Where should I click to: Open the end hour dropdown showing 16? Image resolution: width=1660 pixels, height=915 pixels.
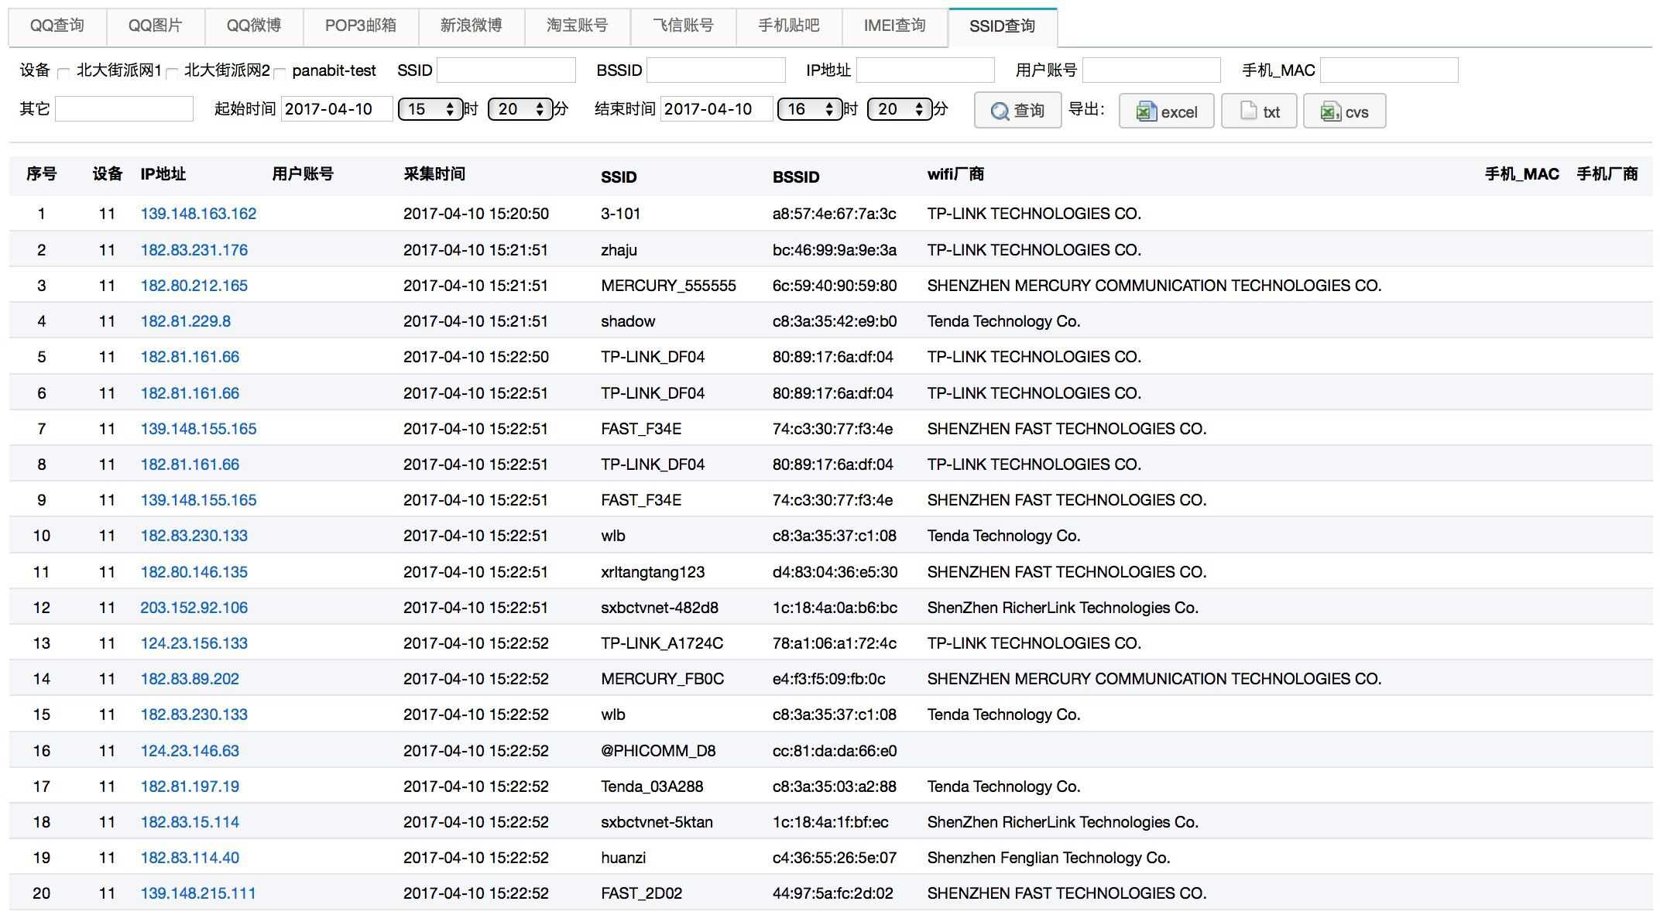point(809,109)
